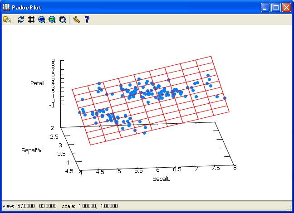
Task: Click the Padoc Plot title bar app icon
Action: click(x=6, y=7)
